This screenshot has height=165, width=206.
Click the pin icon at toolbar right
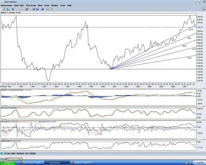[204, 9]
